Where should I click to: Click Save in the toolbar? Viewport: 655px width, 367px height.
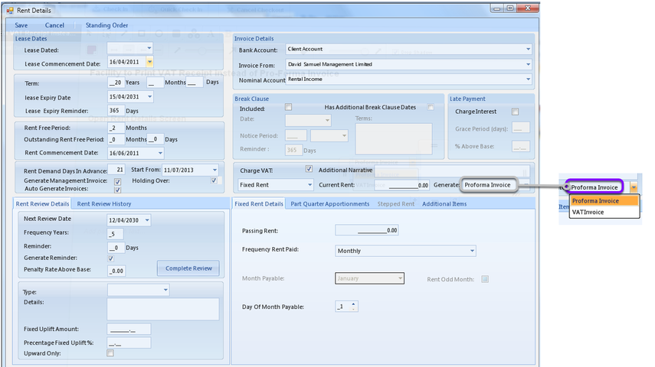coord(21,25)
